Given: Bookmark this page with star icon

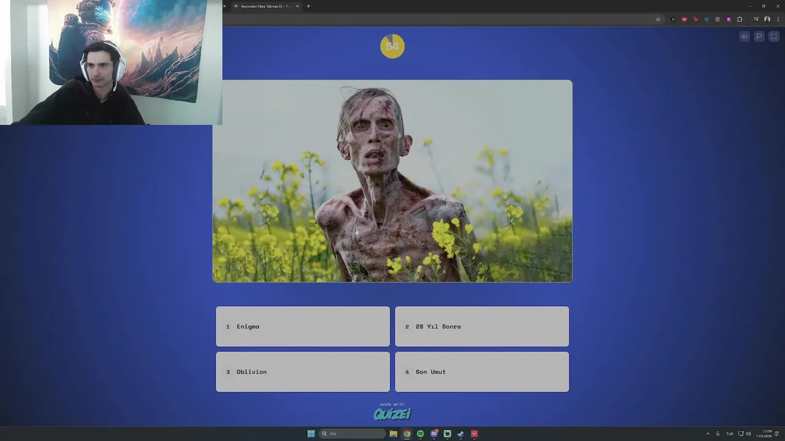Looking at the screenshot, I should (x=658, y=20).
